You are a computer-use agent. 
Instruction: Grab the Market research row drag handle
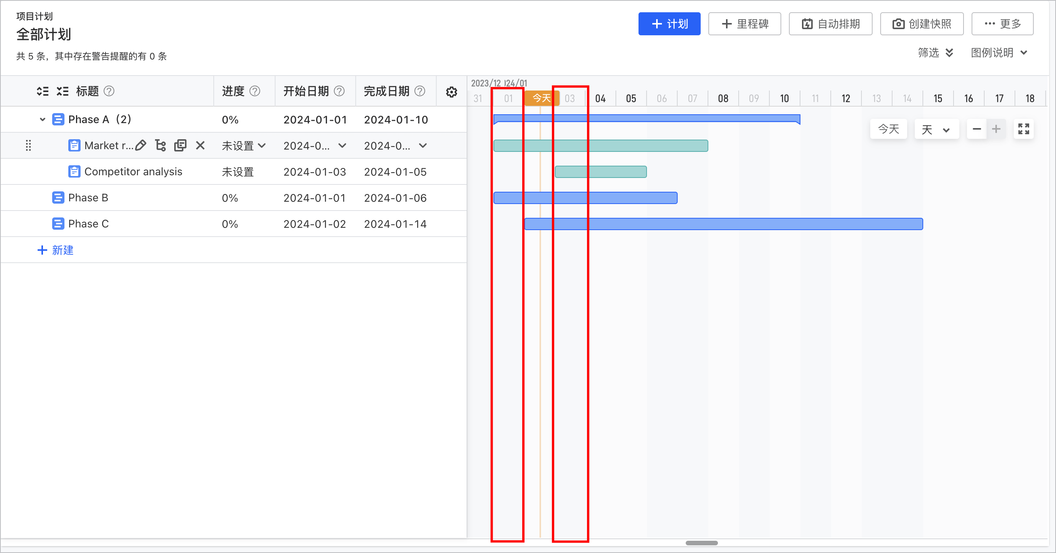click(28, 145)
